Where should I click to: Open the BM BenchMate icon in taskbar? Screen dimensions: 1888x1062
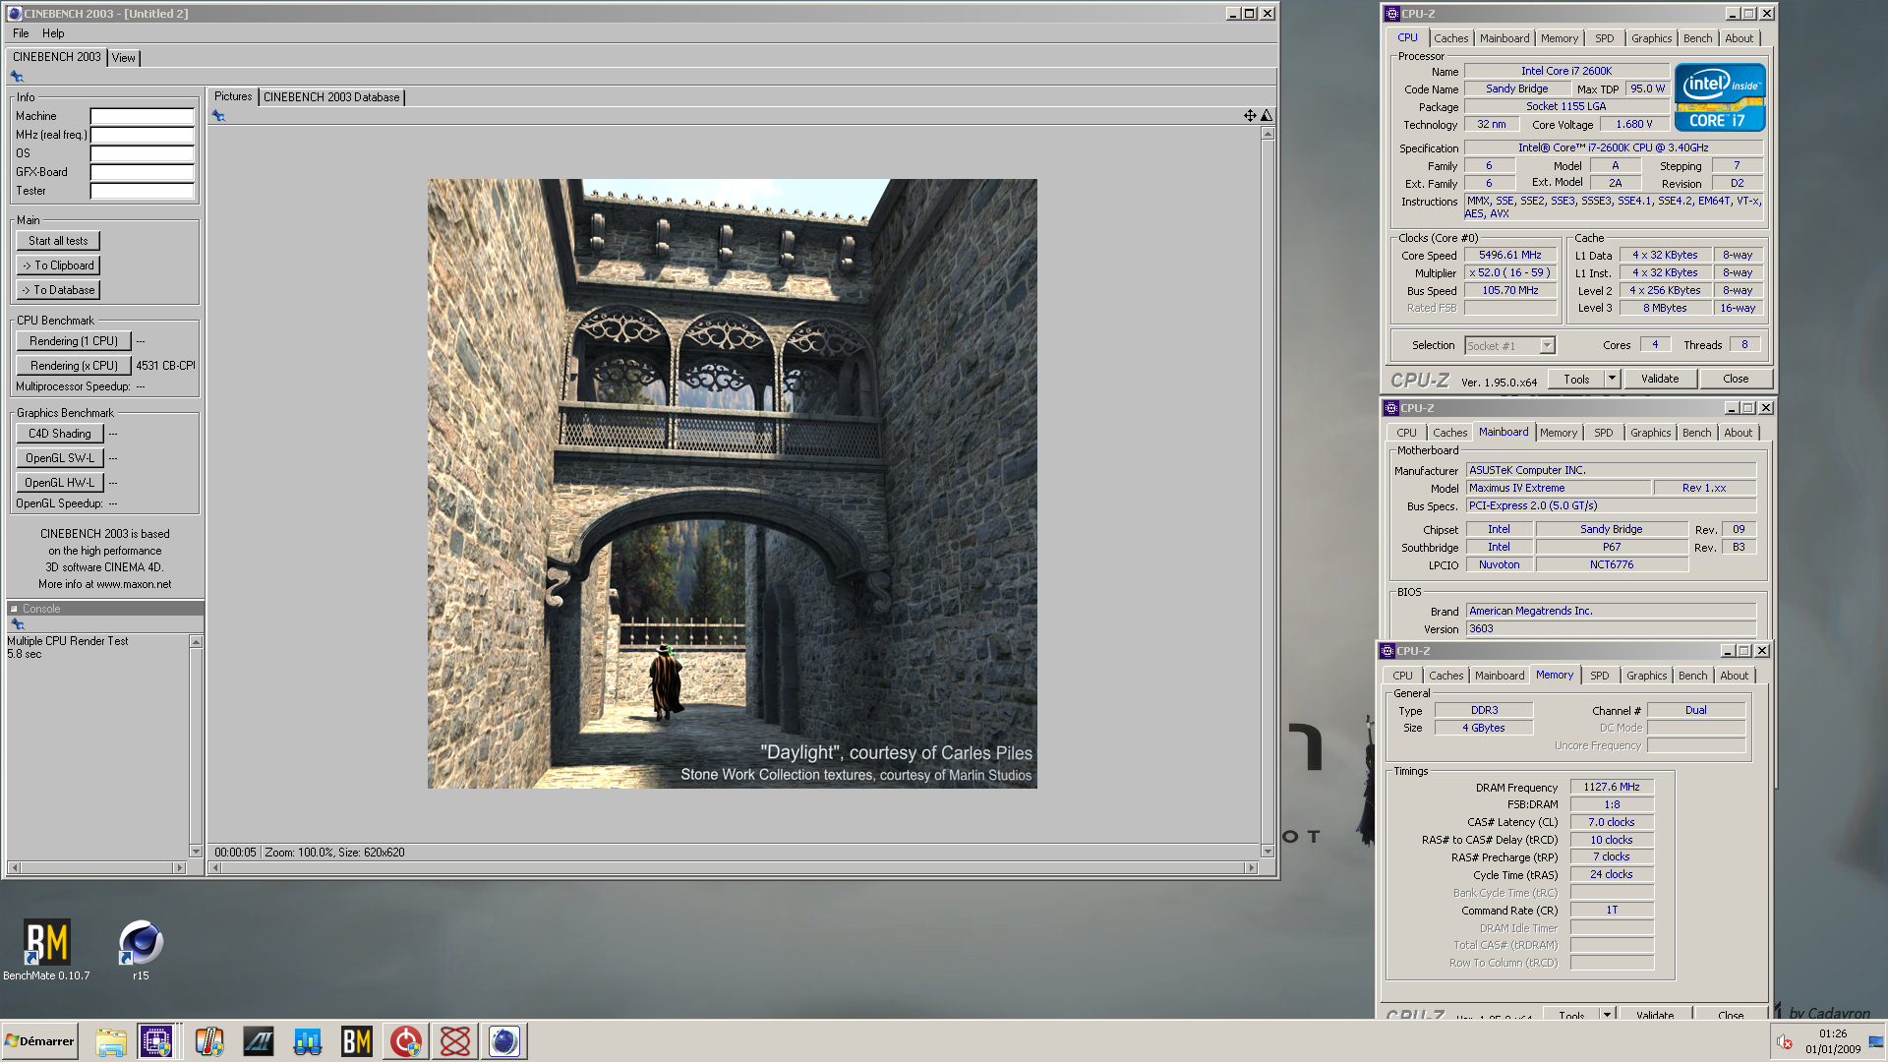[x=357, y=1041]
